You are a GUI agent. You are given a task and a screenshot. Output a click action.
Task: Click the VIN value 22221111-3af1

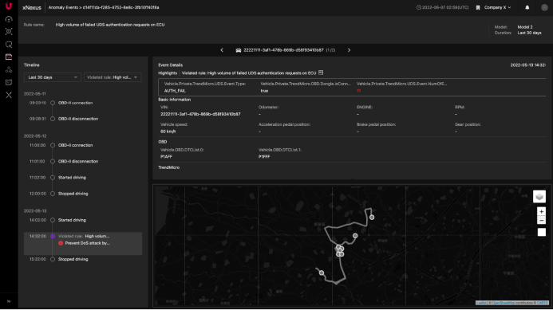tap(200, 114)
